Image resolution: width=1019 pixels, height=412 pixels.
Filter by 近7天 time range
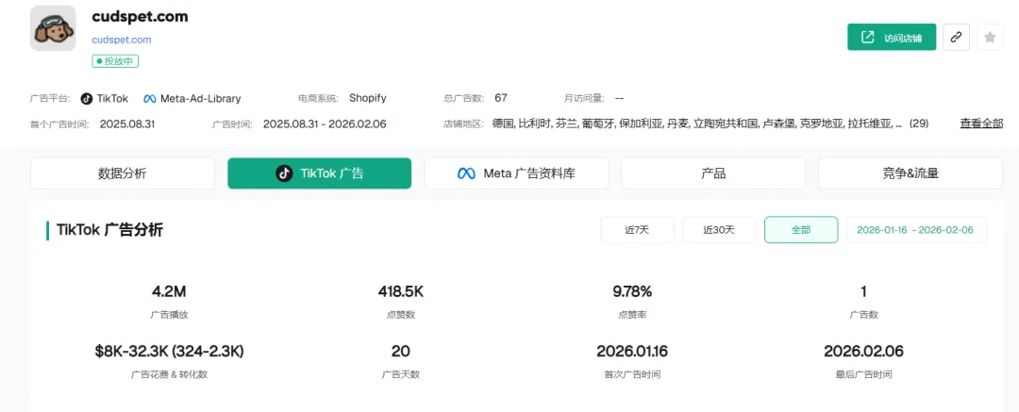click(x=638, y=230)
